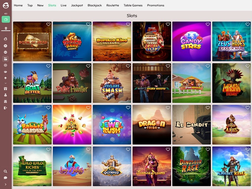The image size is (252, 189).
Task: Toggle favorite heart on Dinosaur Rage
Action: point(208,149)
